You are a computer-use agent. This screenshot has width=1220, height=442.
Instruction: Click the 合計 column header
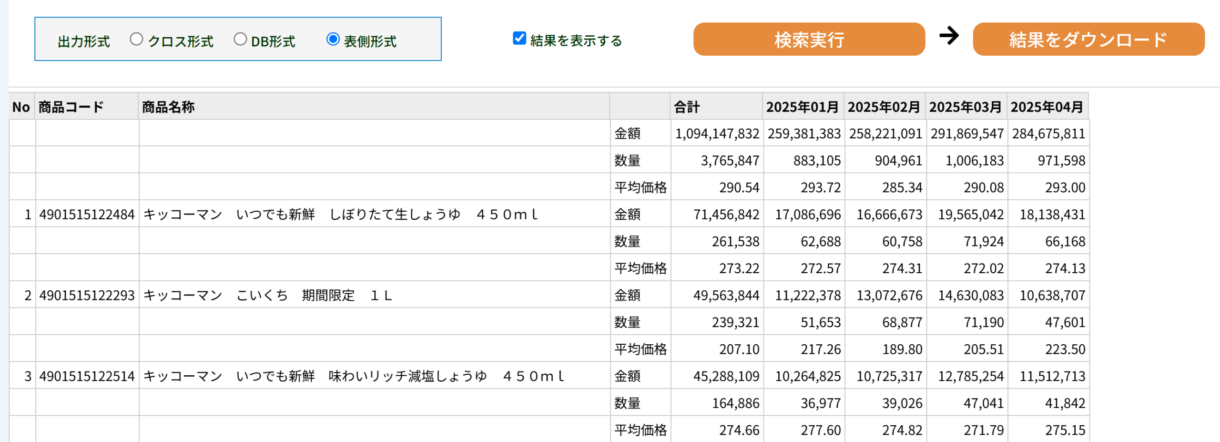click(x=716, y=106)
